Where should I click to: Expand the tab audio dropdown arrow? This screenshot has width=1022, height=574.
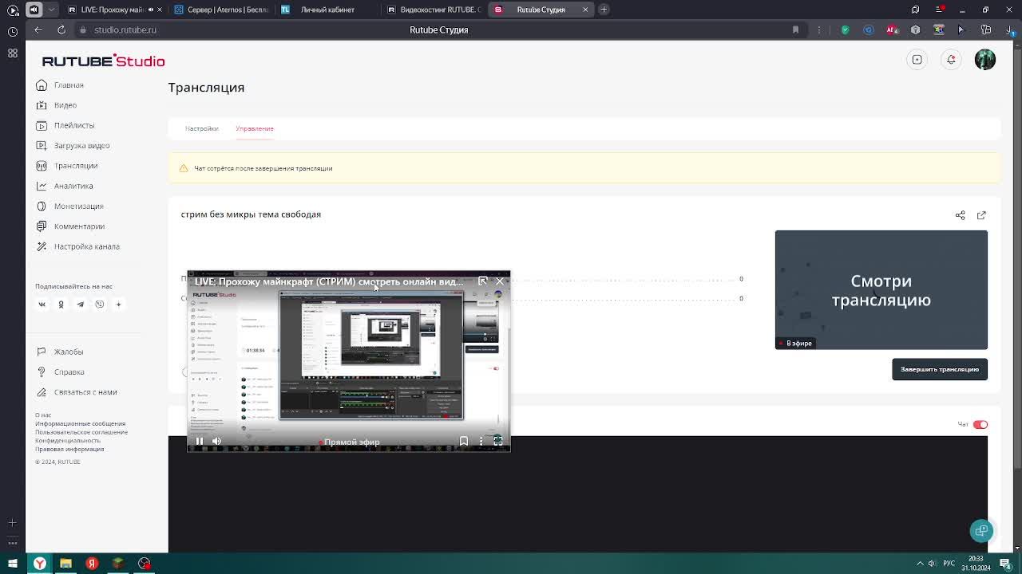coord(52,10)
